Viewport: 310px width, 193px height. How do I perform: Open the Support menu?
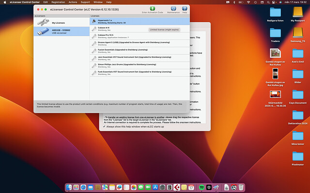pyautogui.click(x=85, y=2)
